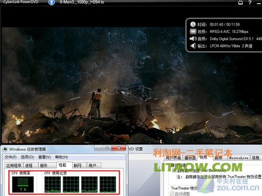
Task: Click the speaker icon beside 输出 LPCM info
Action: (193, 46)
